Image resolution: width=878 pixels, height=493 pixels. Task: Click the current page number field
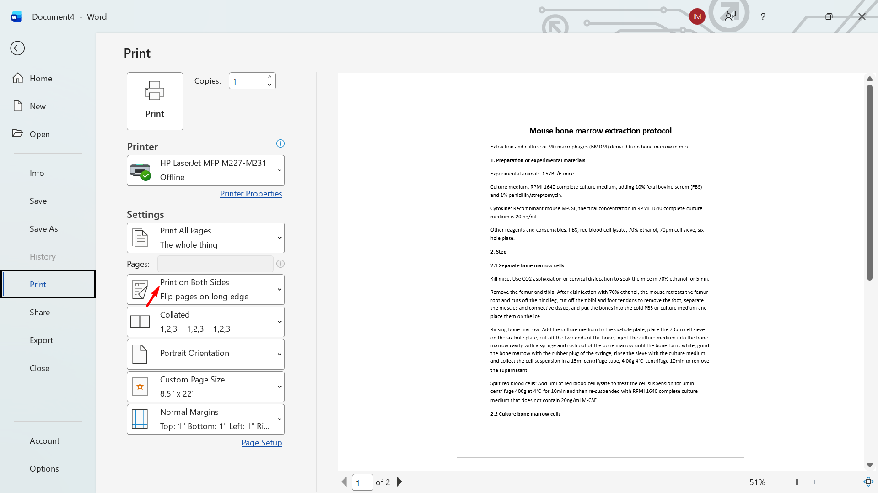click(362, 482)
